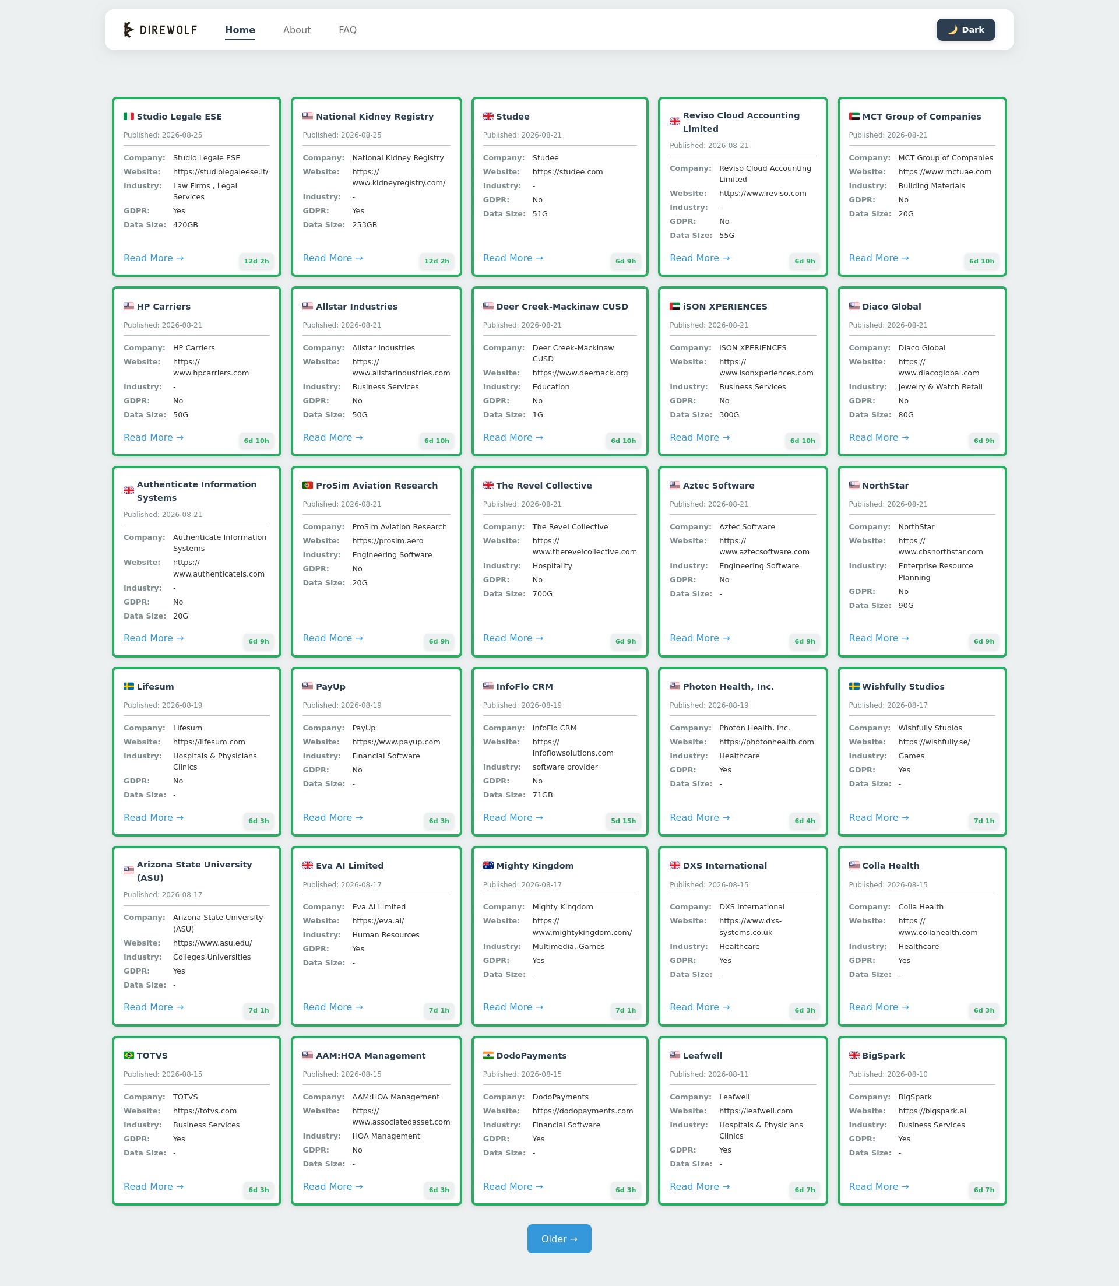Click US flag on National Kidney Registry card
1119x1286 pixels.
point(308,116)
